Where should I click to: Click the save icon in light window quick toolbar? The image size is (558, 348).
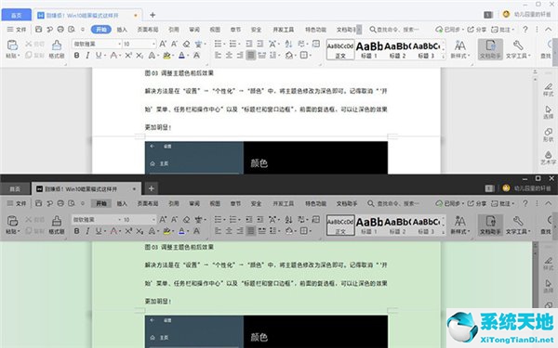tap(38, 30)
